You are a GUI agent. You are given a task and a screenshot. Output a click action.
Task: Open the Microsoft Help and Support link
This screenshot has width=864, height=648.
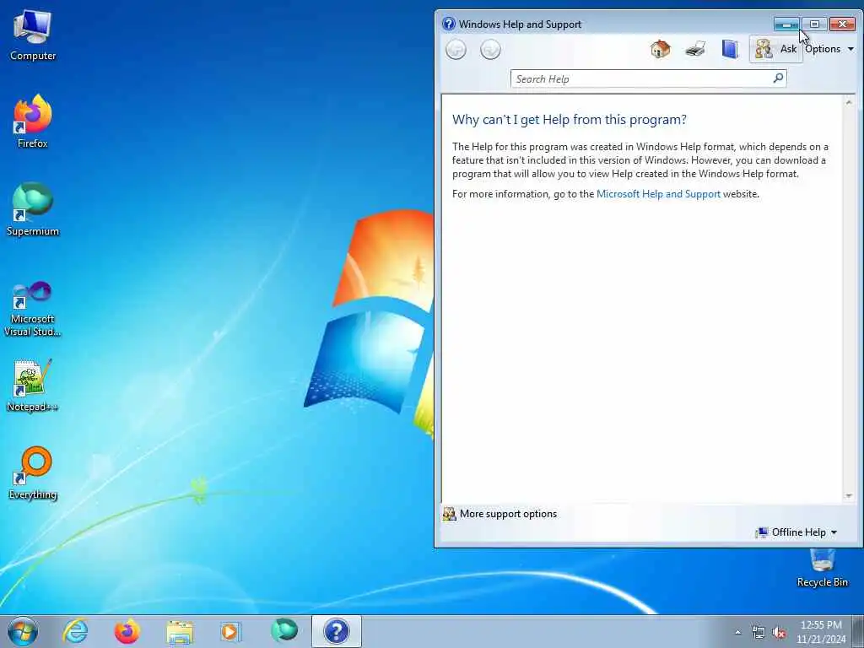pyautogui.click(x=658, y=194)
